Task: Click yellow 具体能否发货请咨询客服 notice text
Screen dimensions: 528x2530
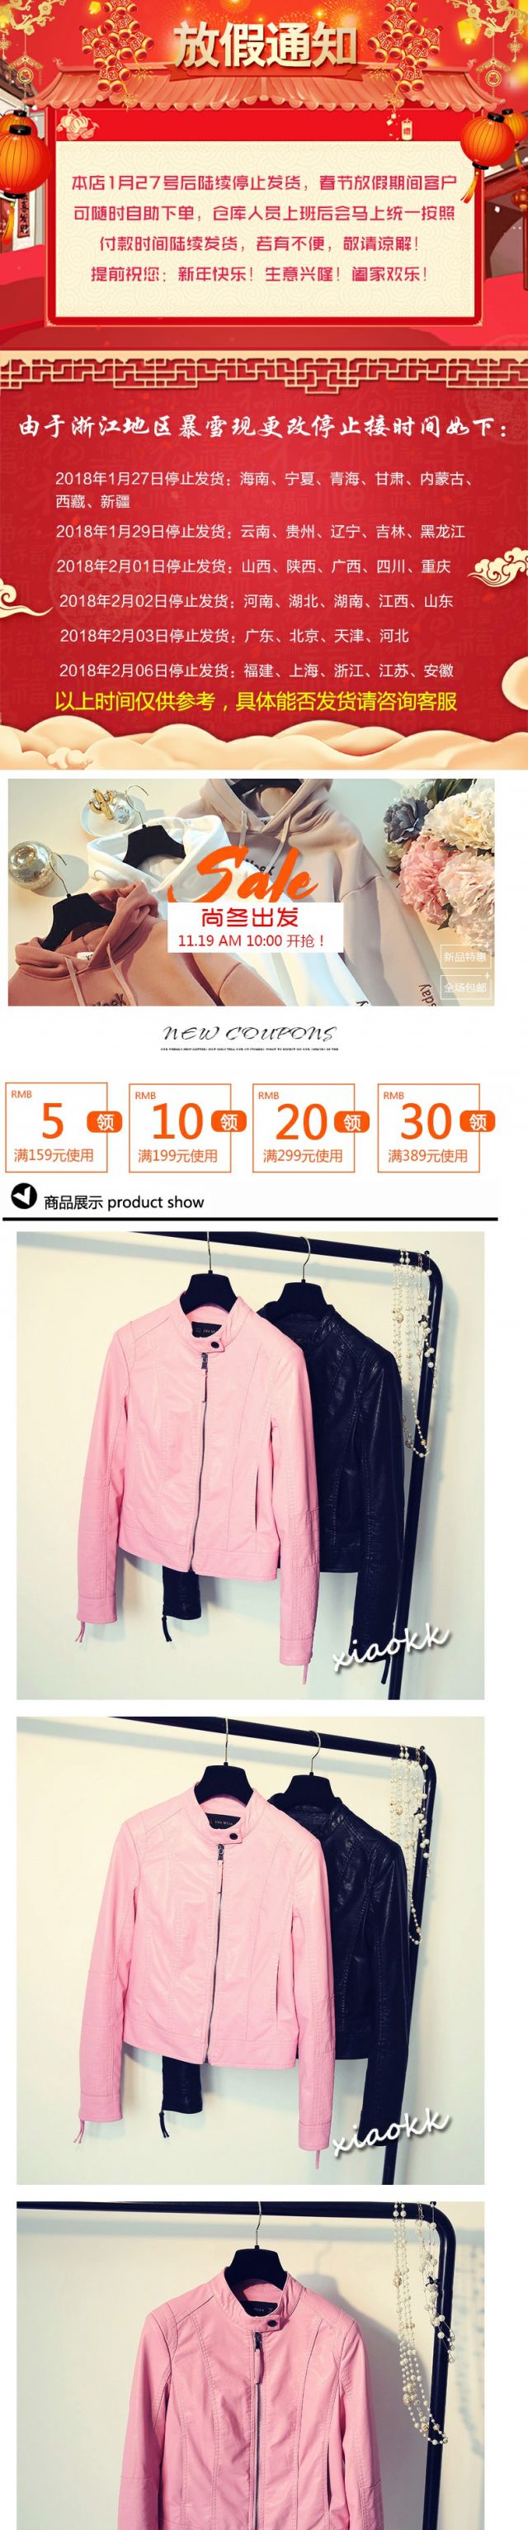Action: click(x=346, y=701)
